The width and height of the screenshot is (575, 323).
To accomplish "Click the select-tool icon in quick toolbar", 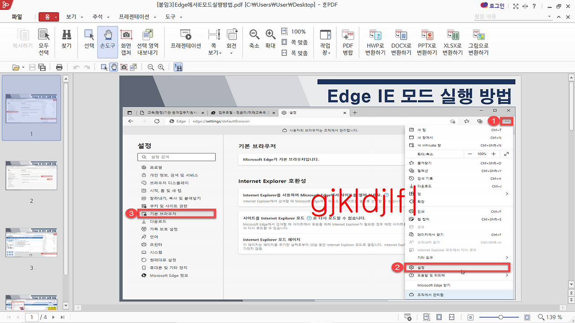I will pyautogui.click(x=104, y=67).
